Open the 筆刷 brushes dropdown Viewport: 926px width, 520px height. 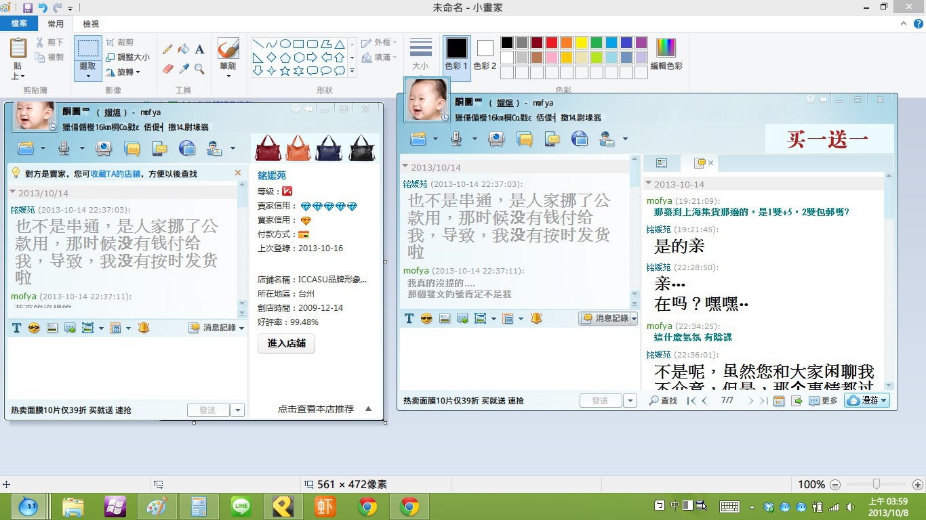click(x=228, y=71)
